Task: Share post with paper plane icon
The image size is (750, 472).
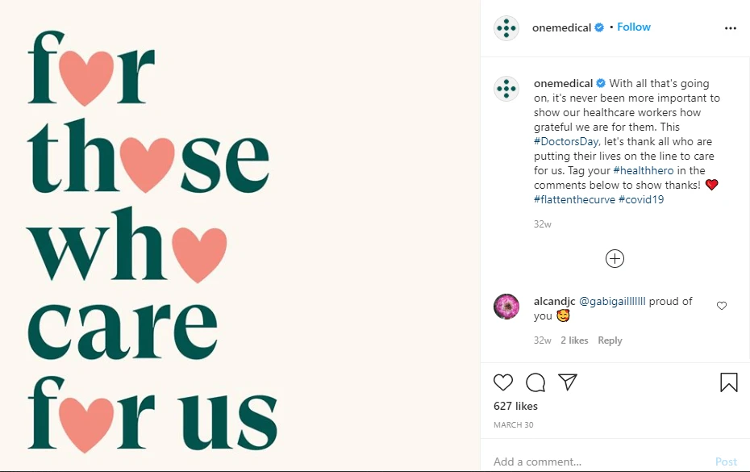Action: (x=568, y=382)
